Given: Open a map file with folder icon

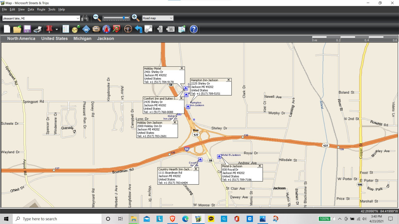Looking at the screenshot, I should 17,29.
